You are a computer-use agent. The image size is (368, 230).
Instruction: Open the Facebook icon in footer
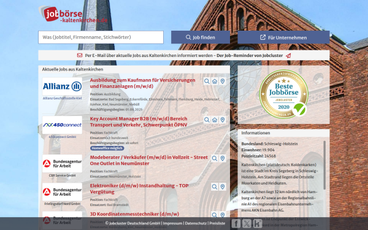(x=236, y=223)
